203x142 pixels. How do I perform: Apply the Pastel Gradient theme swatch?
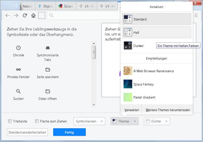(x=128, y=97)
